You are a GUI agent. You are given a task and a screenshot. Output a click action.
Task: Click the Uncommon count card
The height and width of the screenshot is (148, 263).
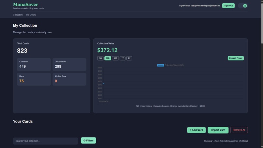69,64
